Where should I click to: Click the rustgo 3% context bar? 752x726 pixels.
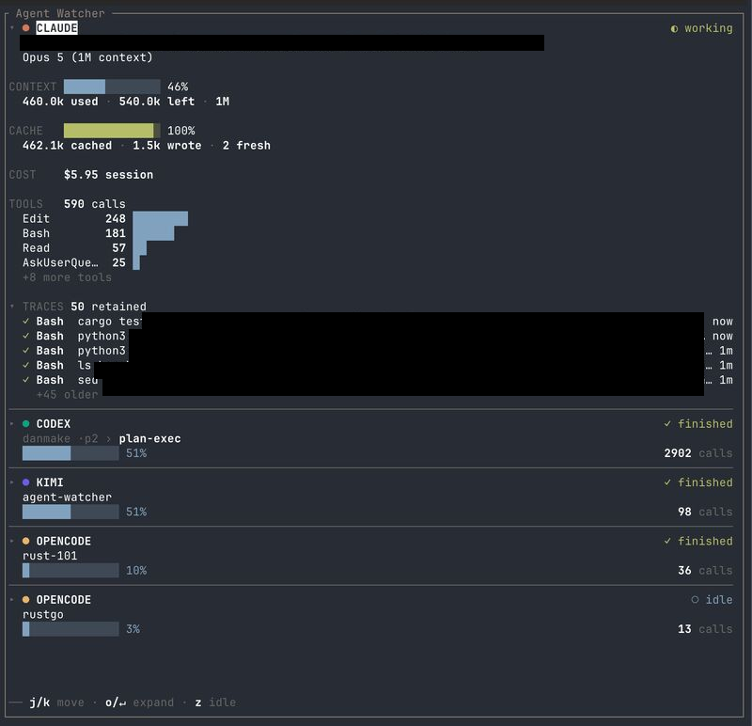(70, 629)
